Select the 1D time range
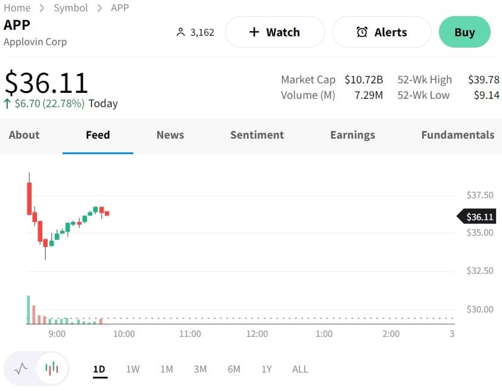Screen dimensions: 502x391 [99, 369]
